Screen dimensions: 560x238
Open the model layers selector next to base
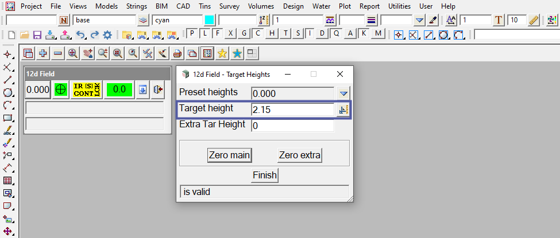click(x=144, y=20)
